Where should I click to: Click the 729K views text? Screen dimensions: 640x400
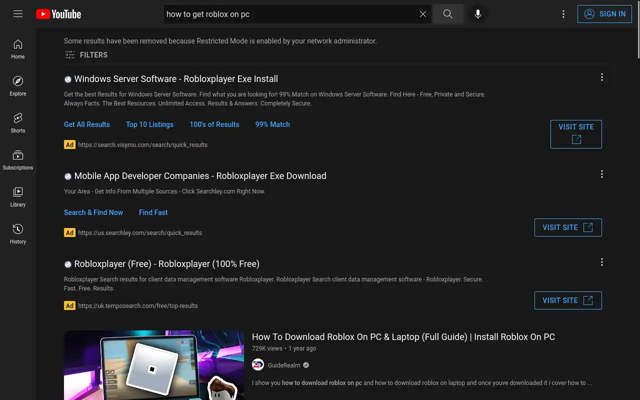point(267,348)
